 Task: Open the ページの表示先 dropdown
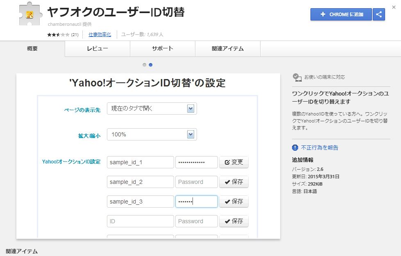pyautogui.click(x=152, y=109)
